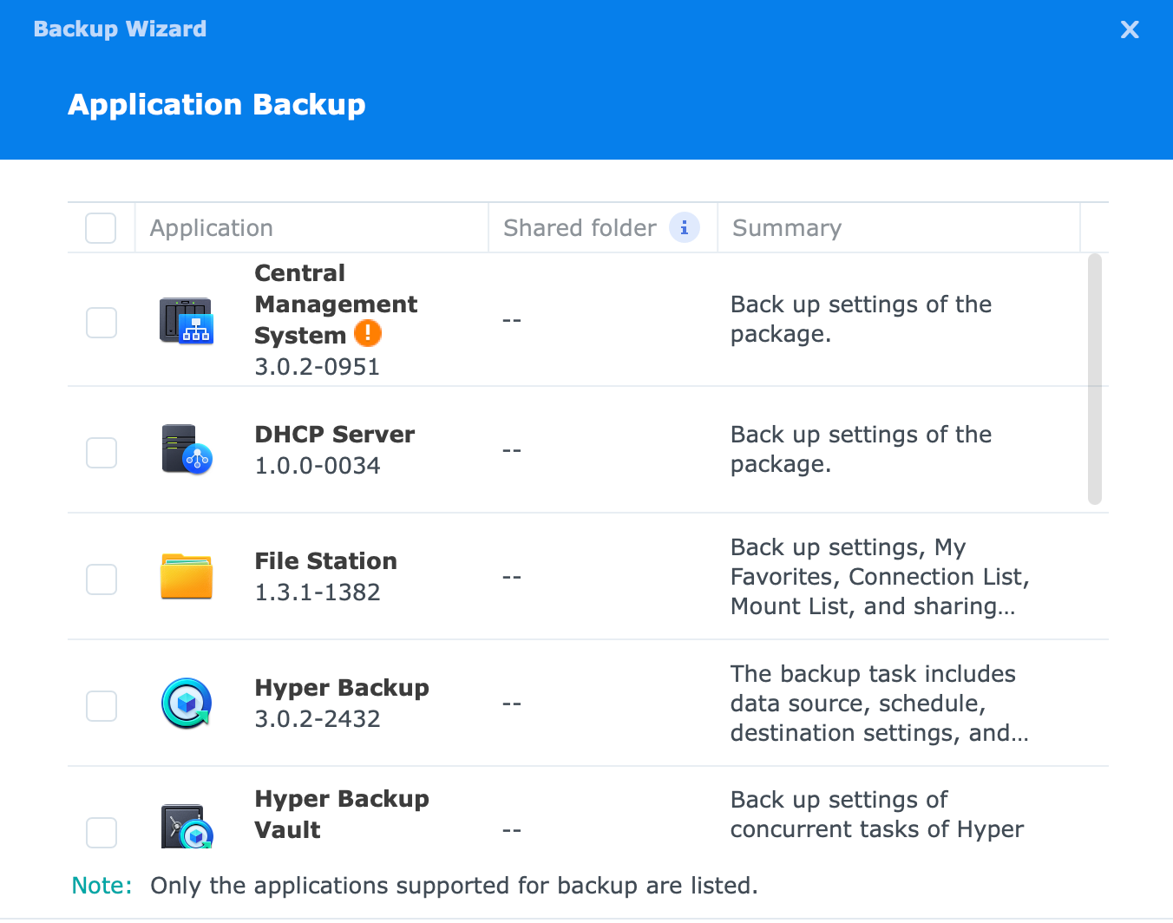Image resolution: width=1173 pixels, height=923 pixels.
Task: Select the Central Management System name text
Action: 336,304
